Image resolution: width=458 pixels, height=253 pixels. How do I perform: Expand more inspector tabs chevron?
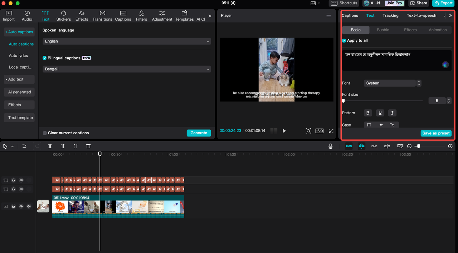tap(450, 15)
